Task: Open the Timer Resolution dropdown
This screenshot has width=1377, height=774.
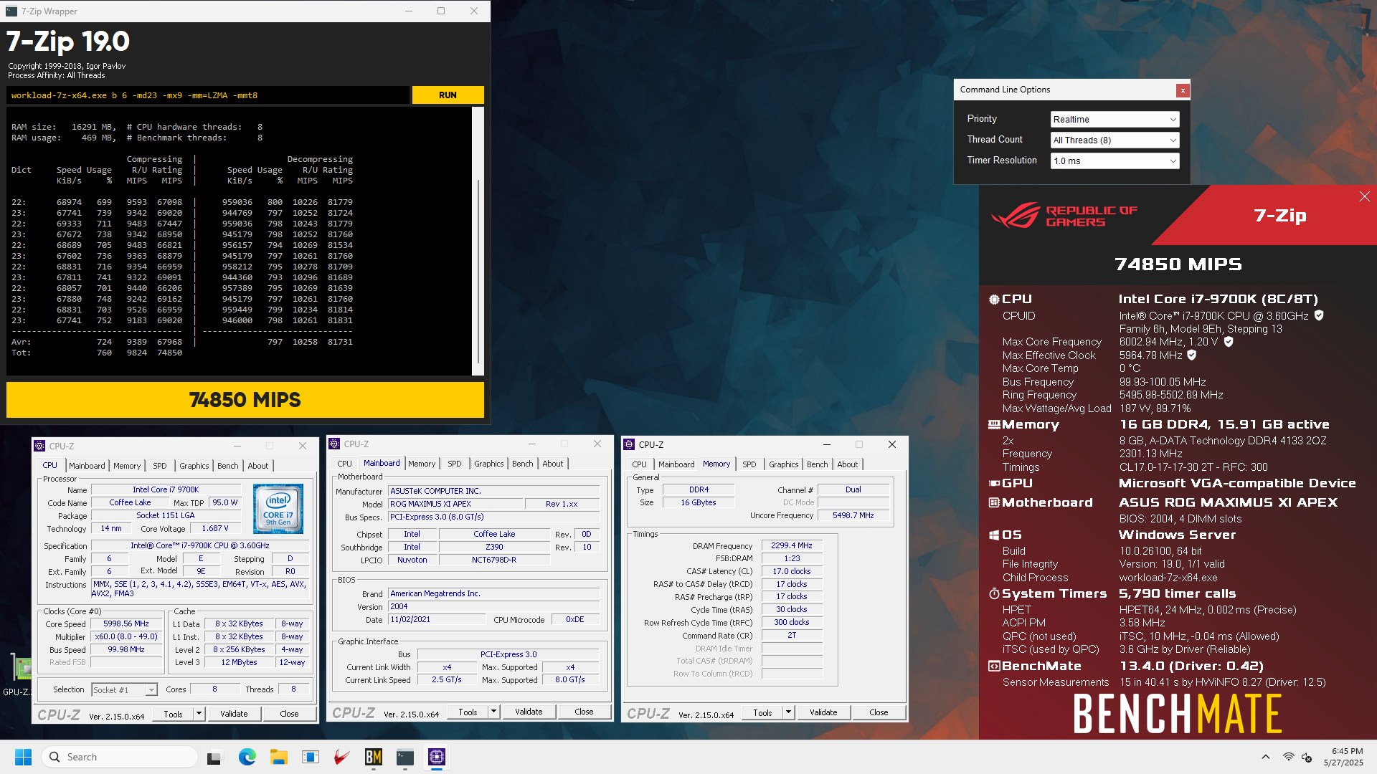Action: pyautogui.click(x=1115, y=161)
